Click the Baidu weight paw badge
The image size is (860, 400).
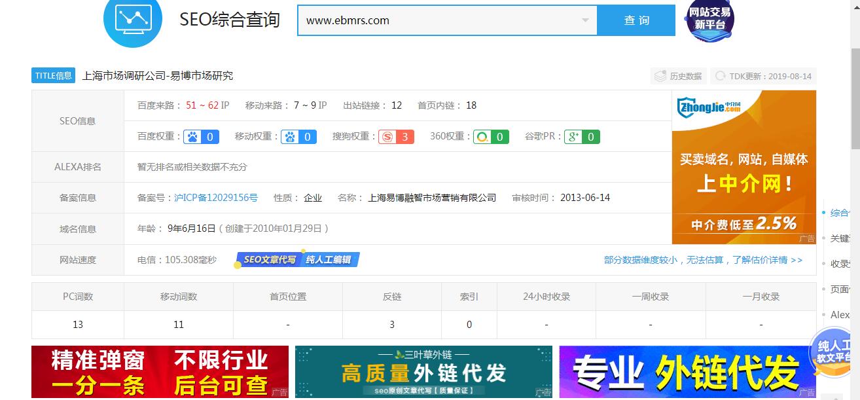point(201,137)
